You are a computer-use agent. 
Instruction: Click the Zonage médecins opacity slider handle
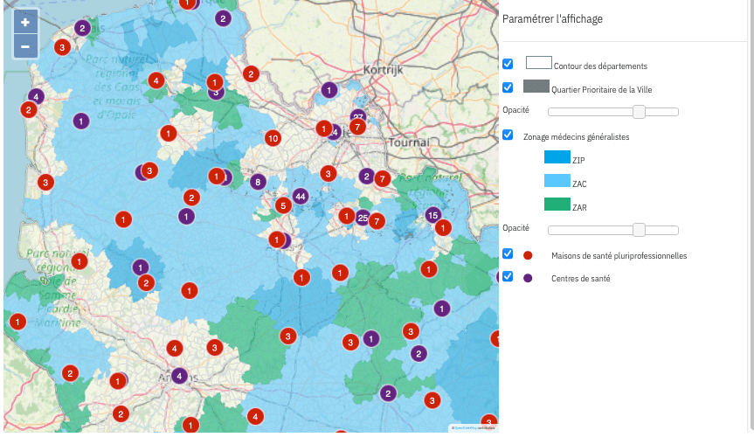tap(639, 229)
